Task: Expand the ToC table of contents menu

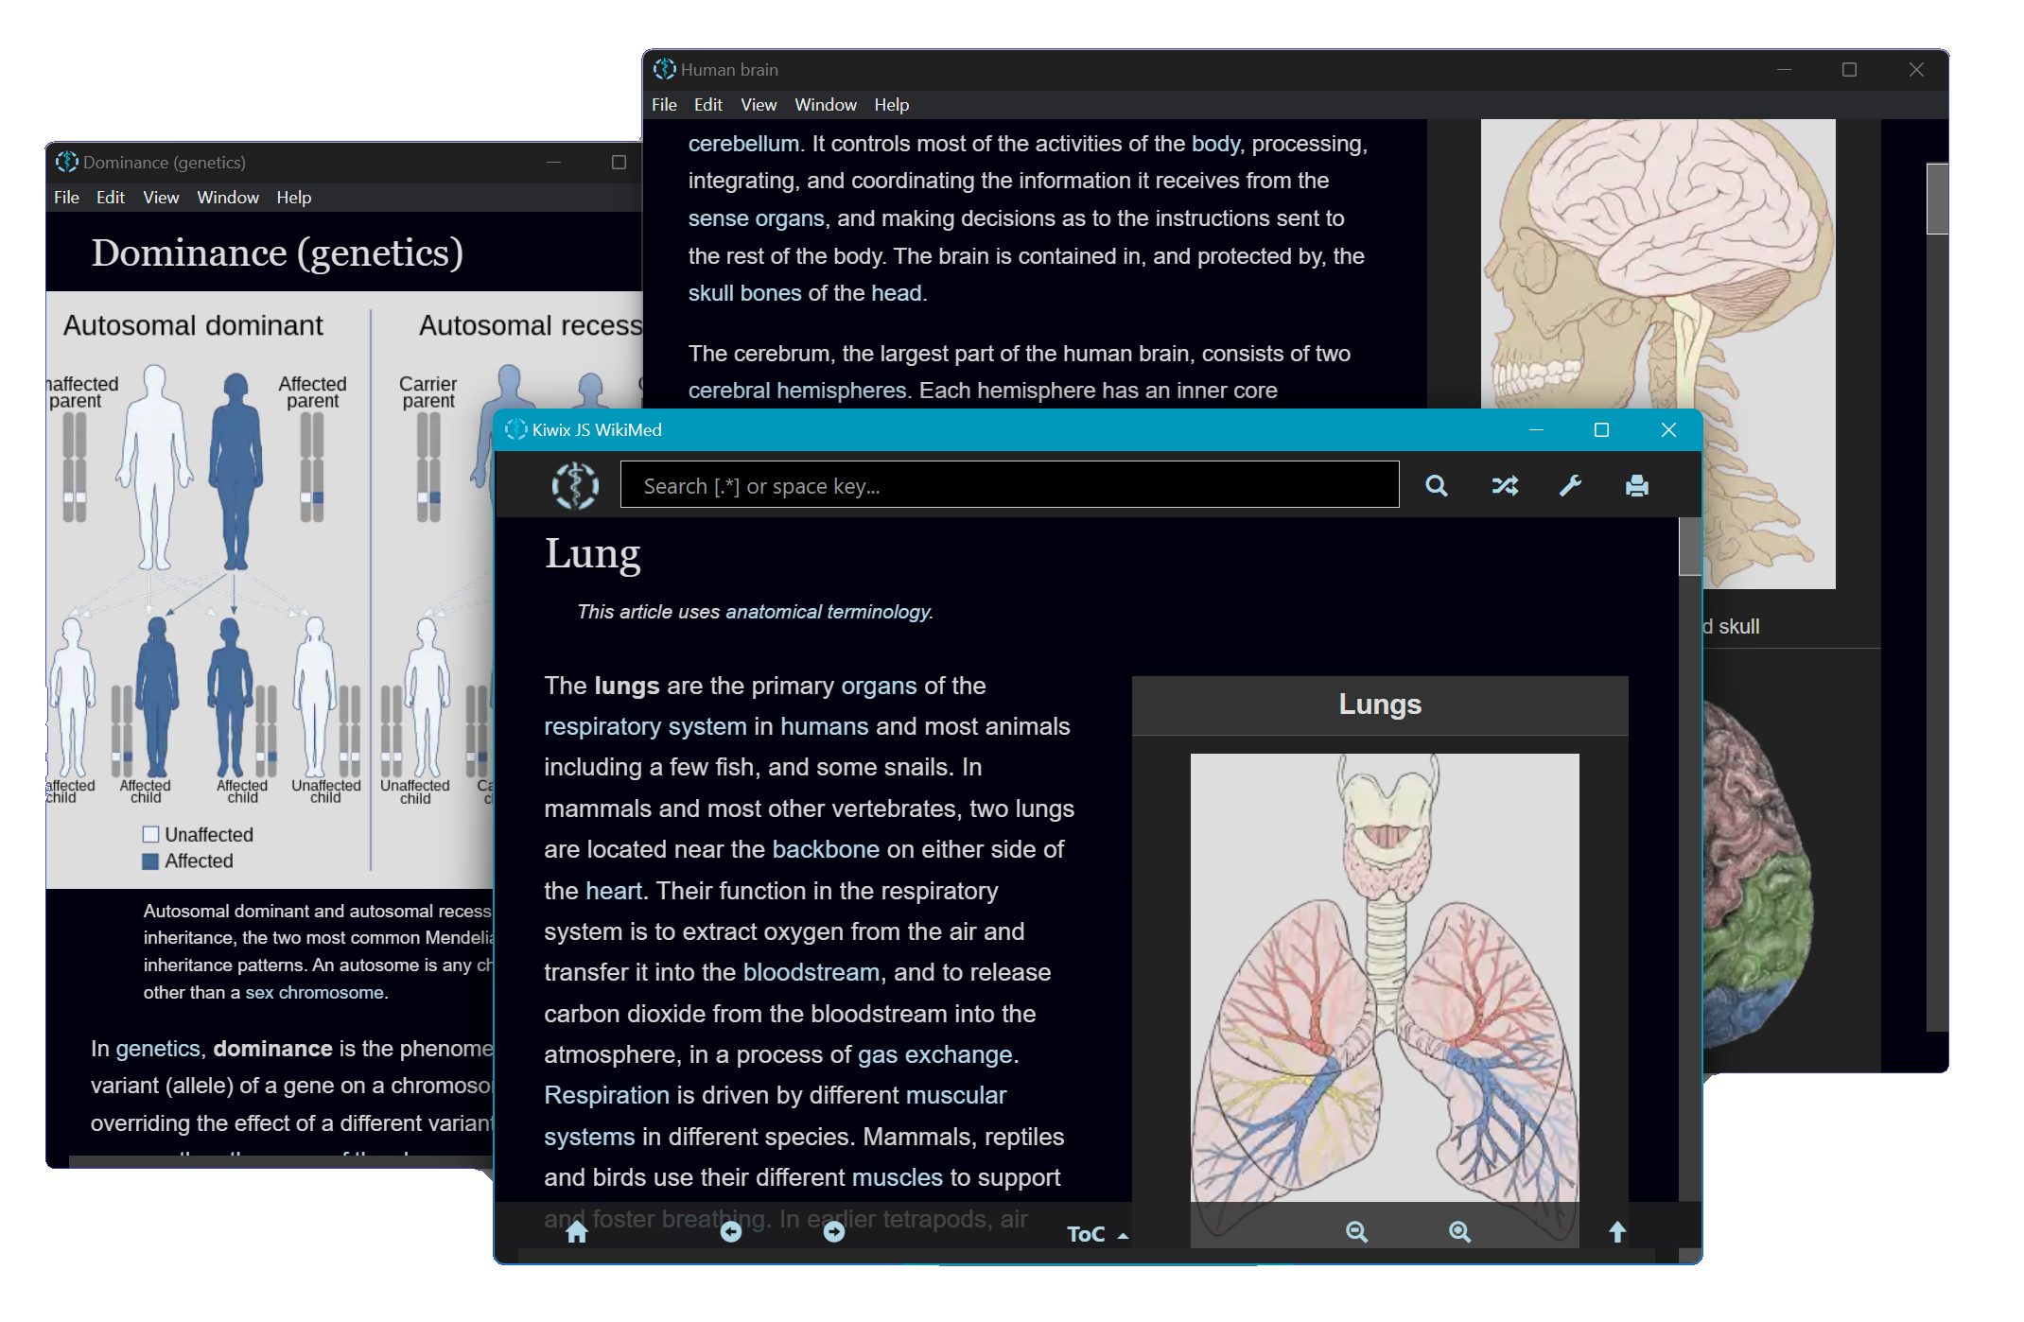Action: point(1097,1234)
